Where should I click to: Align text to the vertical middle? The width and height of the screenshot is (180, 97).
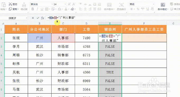coord(85,4)
